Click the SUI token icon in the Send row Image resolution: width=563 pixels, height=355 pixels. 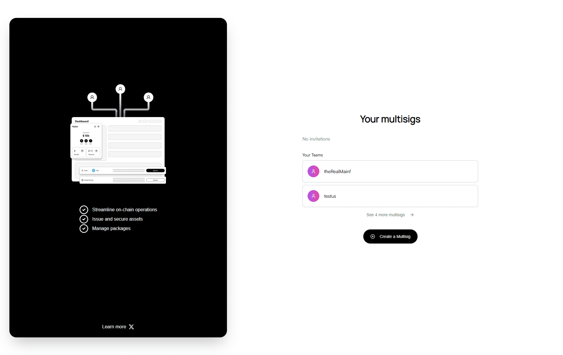94,170
